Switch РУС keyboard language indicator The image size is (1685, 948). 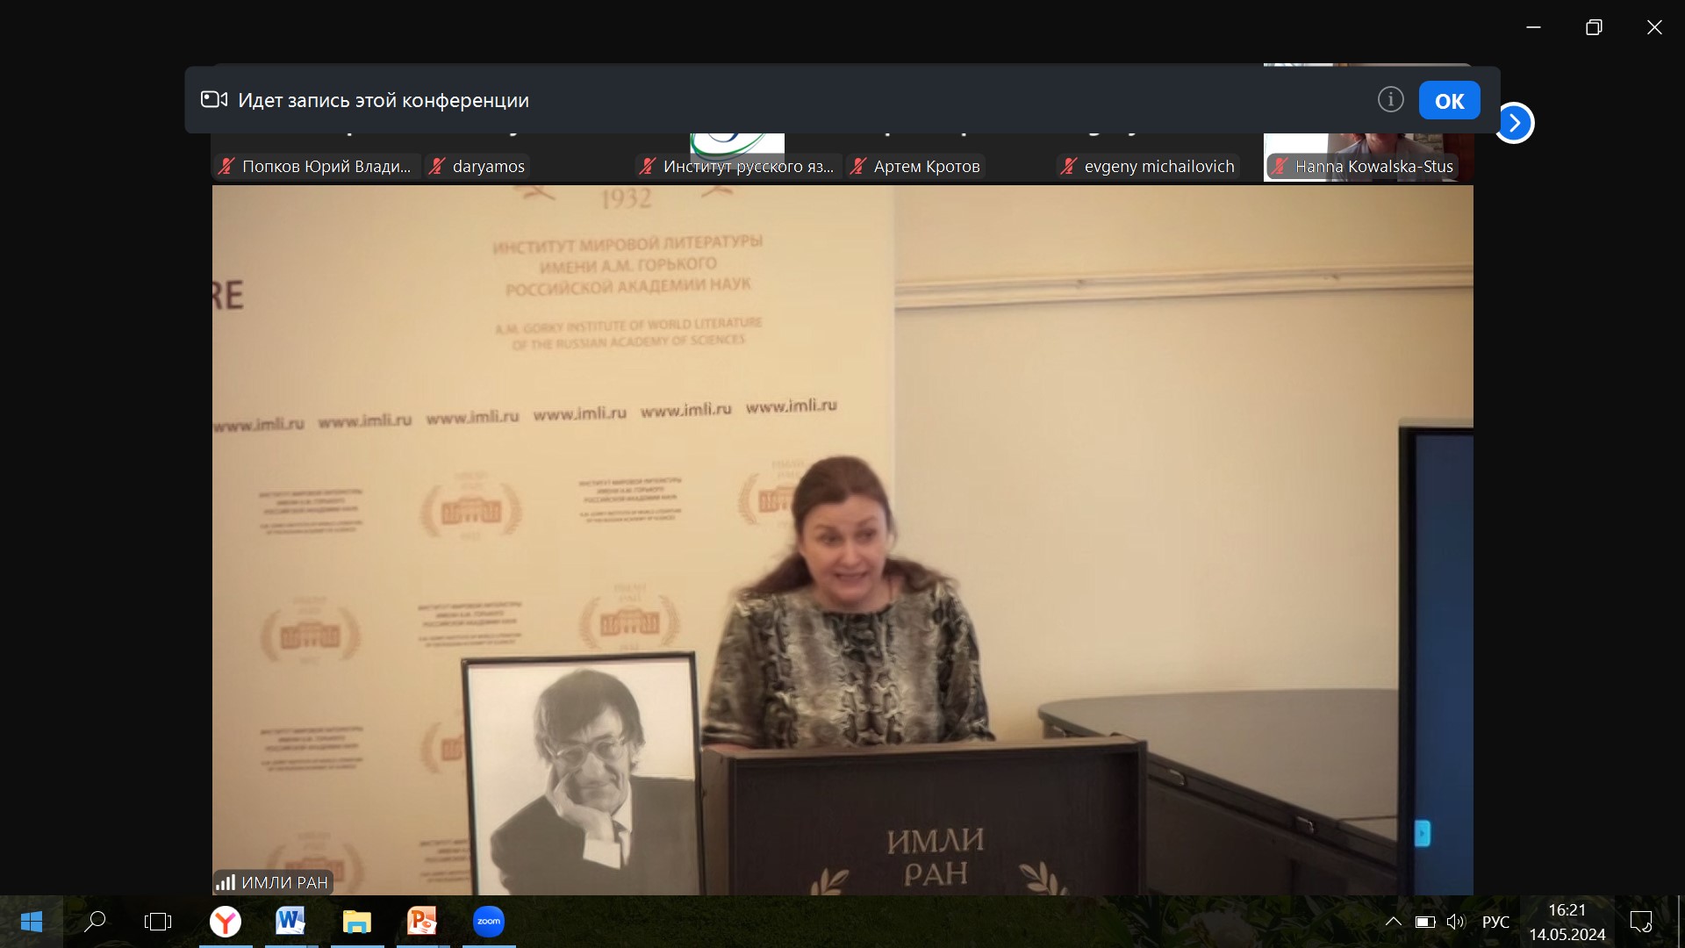coord(1495,922)
